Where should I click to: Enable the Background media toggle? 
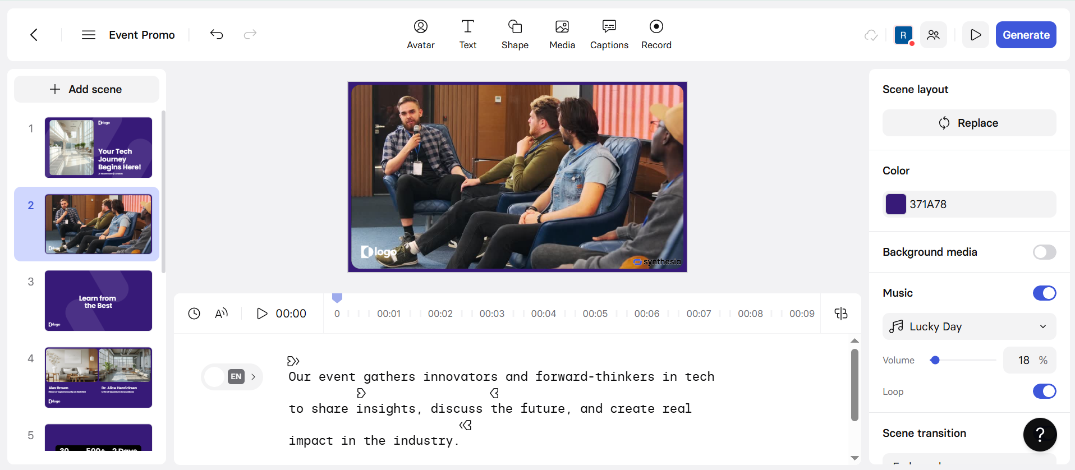(1044, 252)
